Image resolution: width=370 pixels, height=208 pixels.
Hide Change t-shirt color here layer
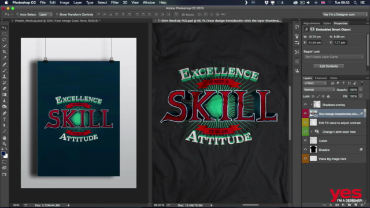[x=305, y=131]
